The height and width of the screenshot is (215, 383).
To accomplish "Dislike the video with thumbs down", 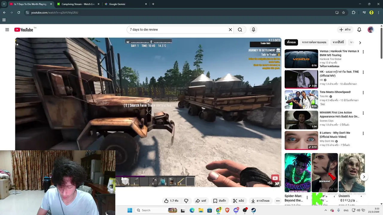I will 186,201.
